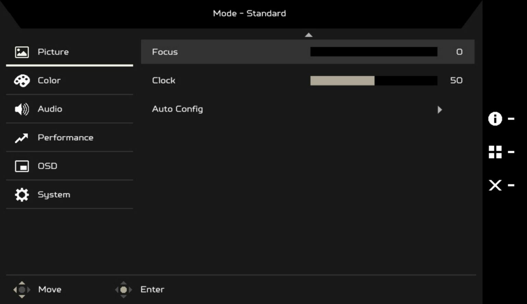Open the right arrow next to Auto Config

tap(440, 110)
